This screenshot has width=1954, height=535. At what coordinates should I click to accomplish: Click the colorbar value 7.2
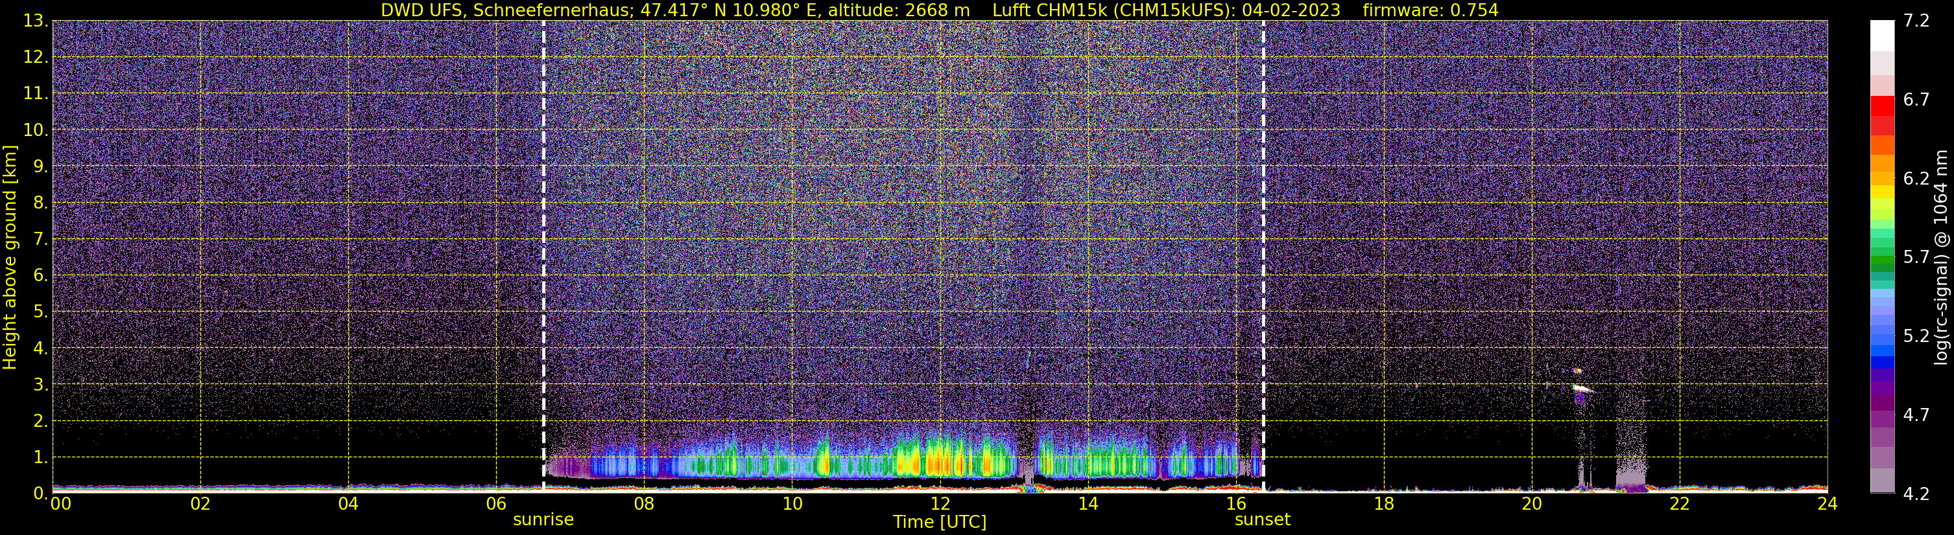[1916, 21]
